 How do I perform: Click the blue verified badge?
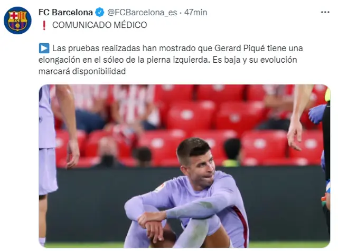tap(100, 12)
